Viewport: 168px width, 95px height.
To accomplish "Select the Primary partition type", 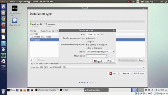I will pyautogui.click(x=87, y=38).
